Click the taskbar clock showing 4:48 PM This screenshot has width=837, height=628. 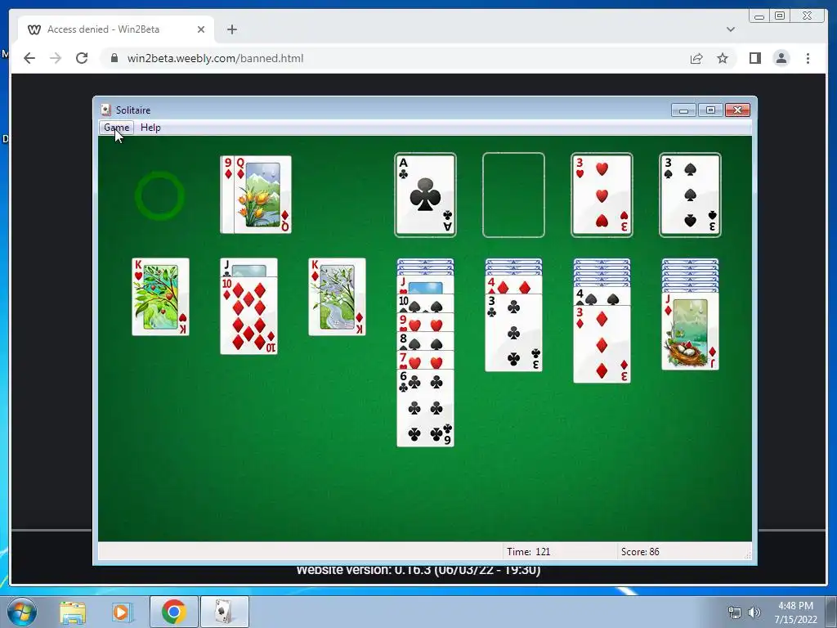click(795, 612)
